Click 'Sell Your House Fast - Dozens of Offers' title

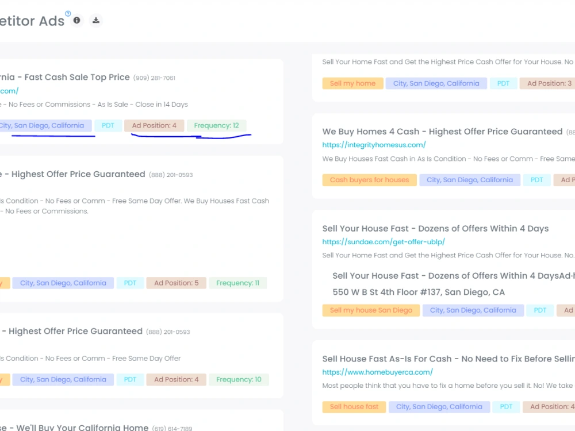[435, 229]
